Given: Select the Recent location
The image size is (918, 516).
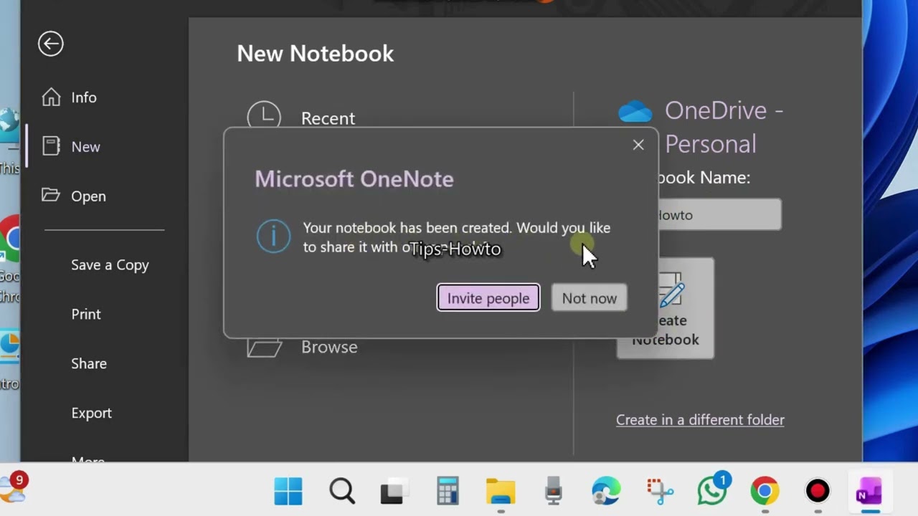Looking at the screenshot, I should pyautogui.click(x=302, y=118).
